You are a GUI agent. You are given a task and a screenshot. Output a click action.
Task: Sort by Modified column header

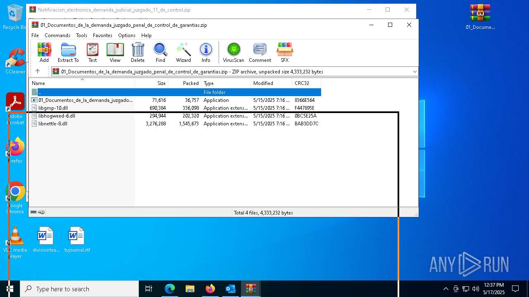tap(272, 83)
